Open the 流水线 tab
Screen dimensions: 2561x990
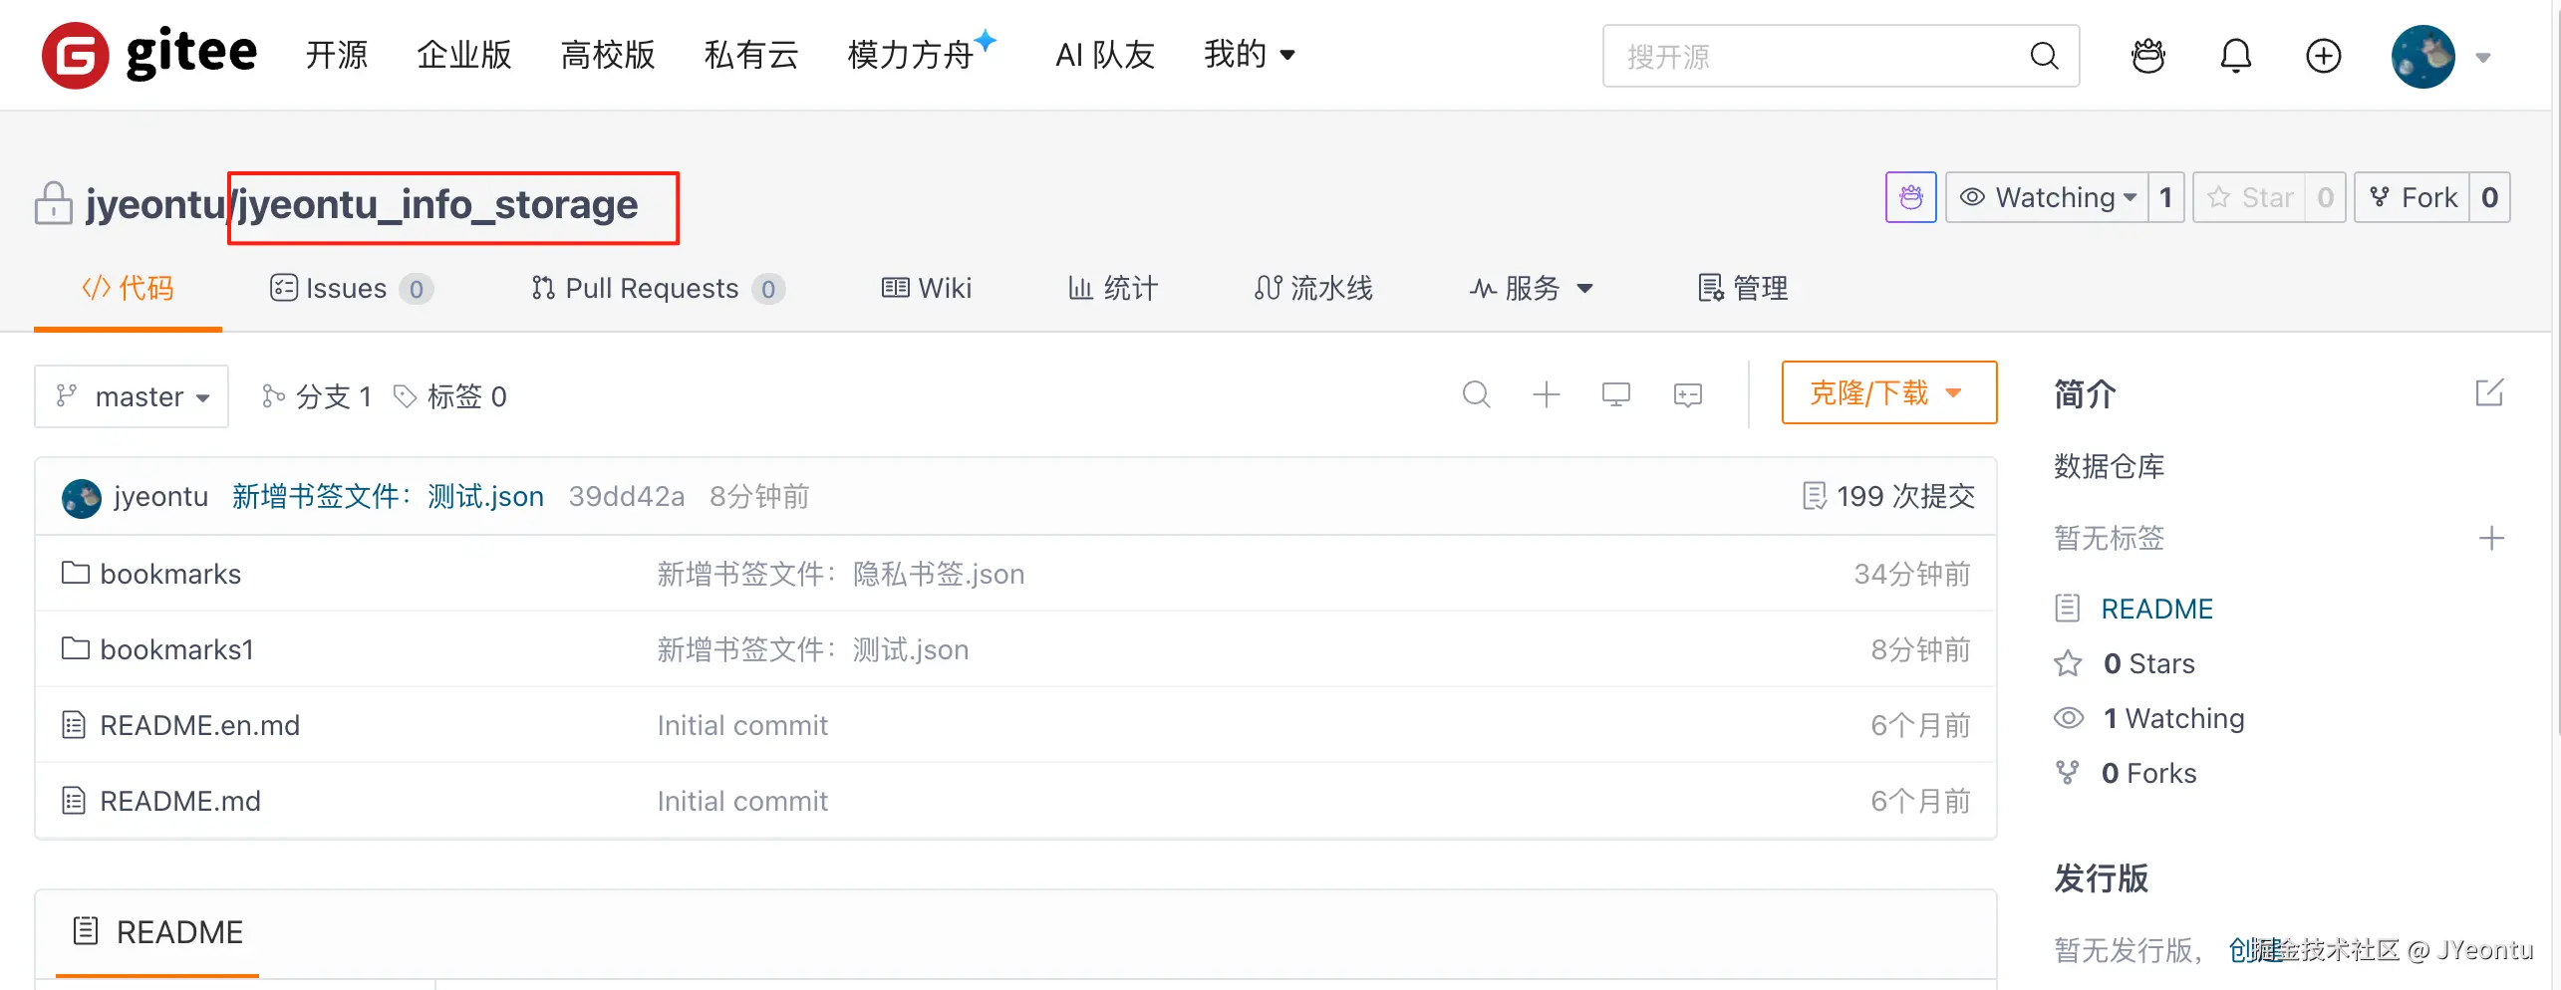1313,289
